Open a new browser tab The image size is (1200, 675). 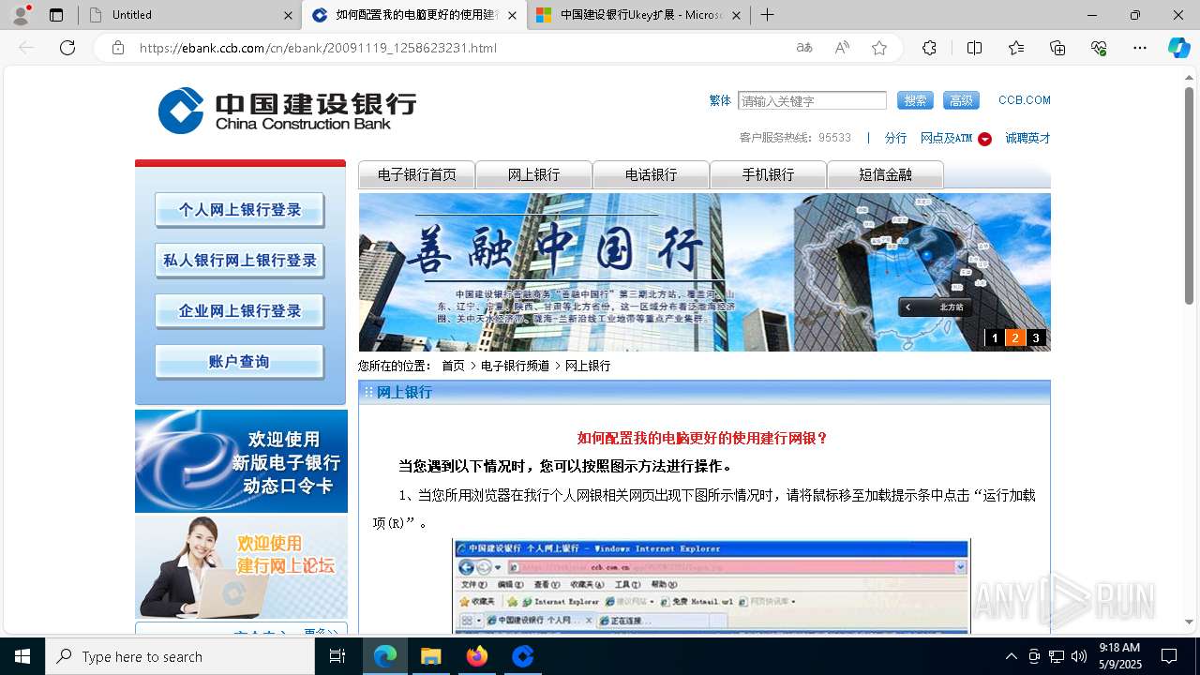767,15
